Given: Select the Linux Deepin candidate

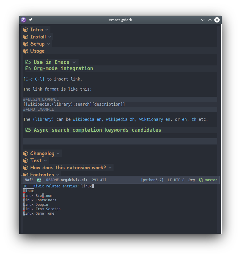Looking at the screenshot, I should click(x=36, y=205).
